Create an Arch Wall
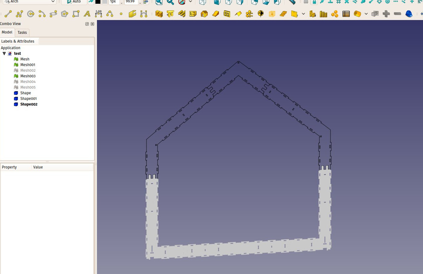 pyautogui.click(x=159, y=14)
